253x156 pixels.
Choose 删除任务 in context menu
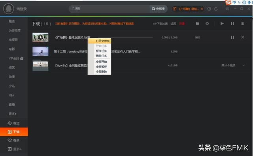pyautogui.click(x=101, y=56)
